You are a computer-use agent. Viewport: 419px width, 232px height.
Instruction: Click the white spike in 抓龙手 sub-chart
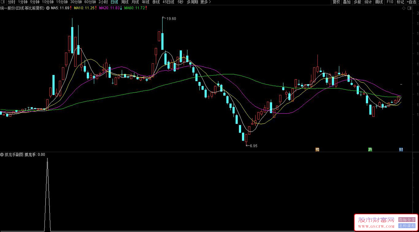tap(47, 195)
